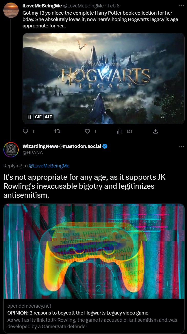Click the GIF label badge

(38, 117)
